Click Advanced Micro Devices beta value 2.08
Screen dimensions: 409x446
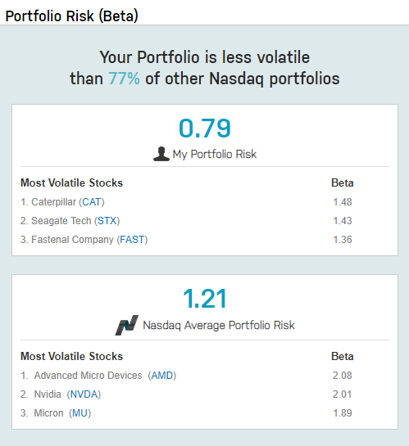tap(343, 376)
